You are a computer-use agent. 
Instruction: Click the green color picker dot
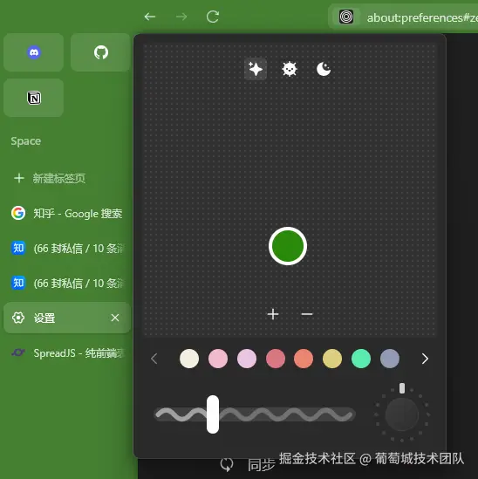[x=288, y=246]
